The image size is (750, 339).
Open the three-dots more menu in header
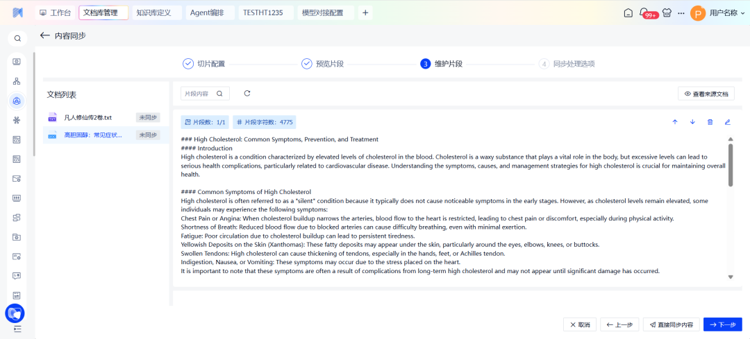coord(681,12)
